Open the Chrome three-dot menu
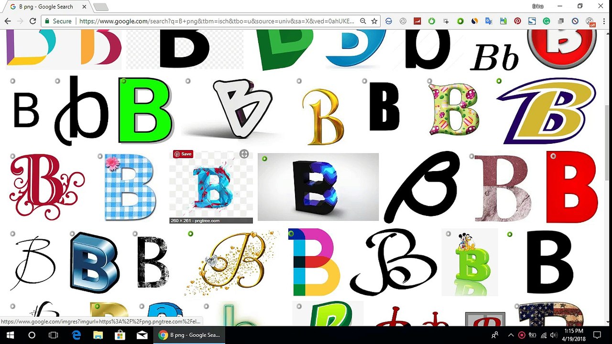Screen dimensions: 612x344 (603, 21)
